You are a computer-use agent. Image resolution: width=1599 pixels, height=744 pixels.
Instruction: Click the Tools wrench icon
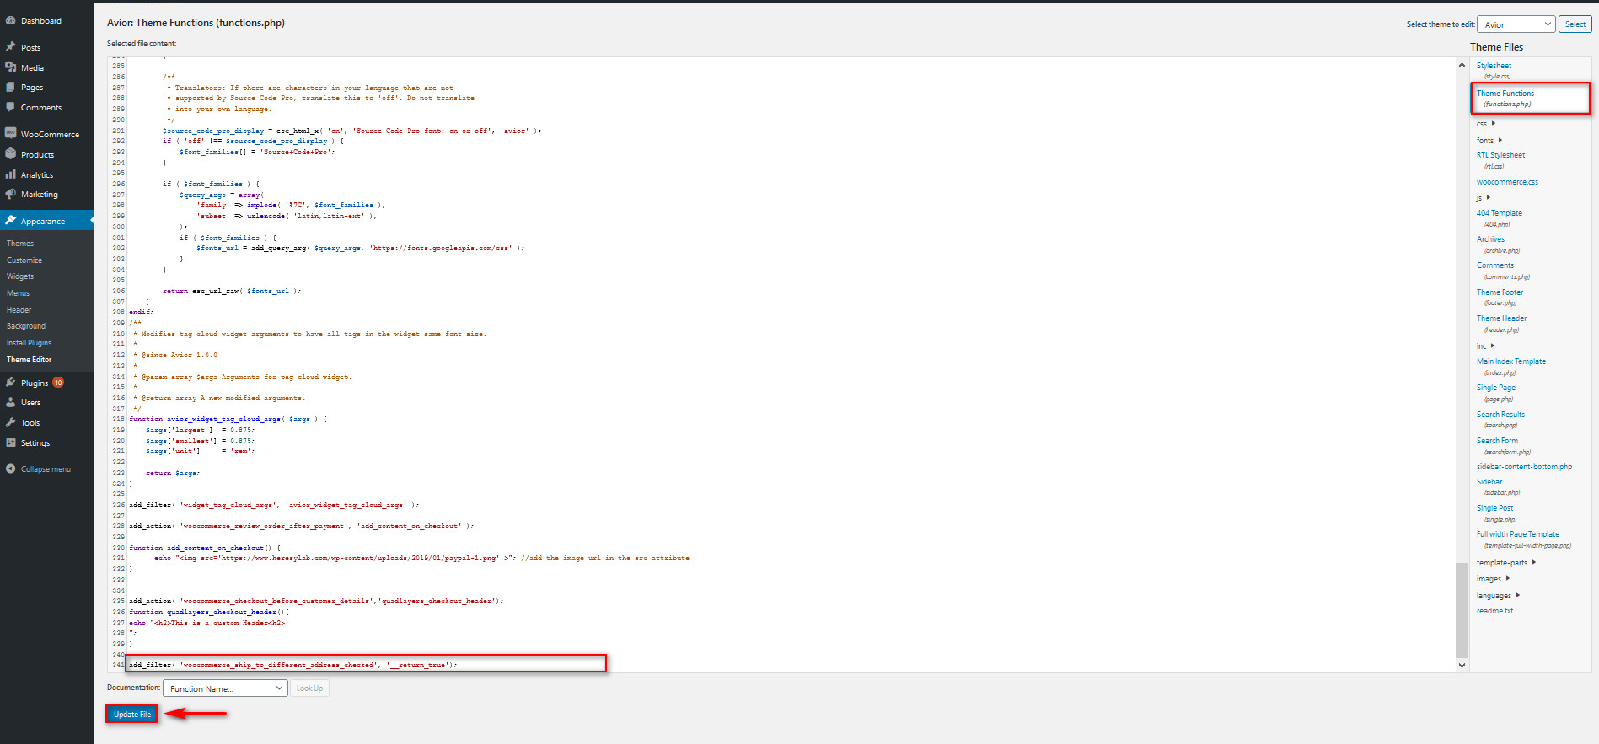tap(11, 422)
